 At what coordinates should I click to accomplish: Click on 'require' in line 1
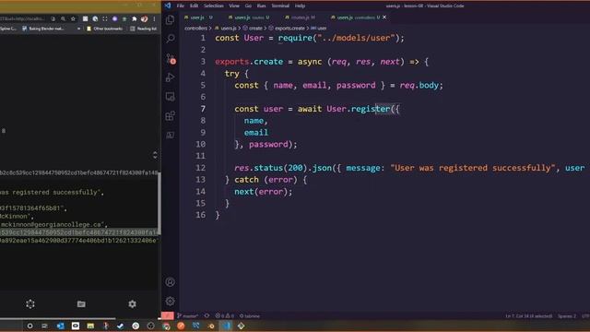(x=295, y=38)
